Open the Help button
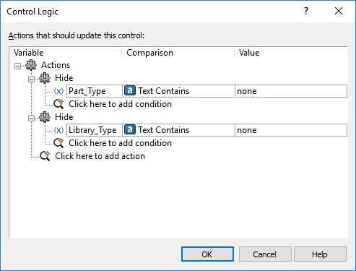Viewport: 356px width, 271px height. point(320,254)
